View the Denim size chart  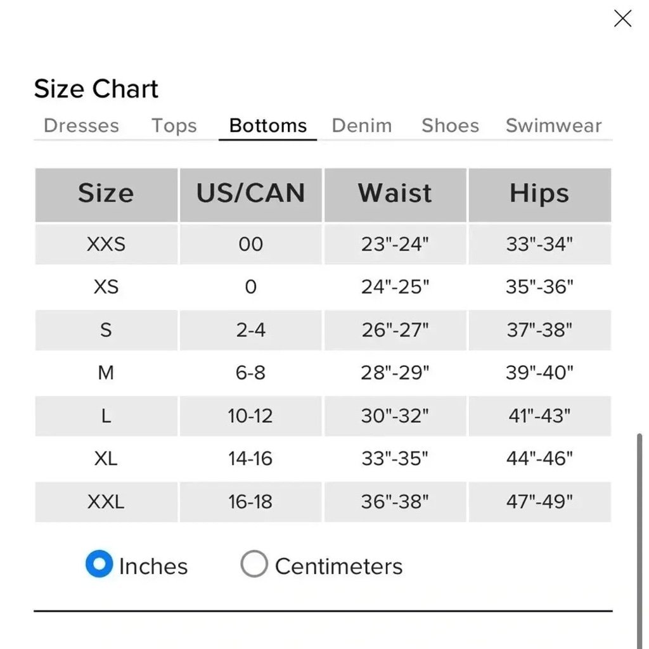[x=362, y=125]
